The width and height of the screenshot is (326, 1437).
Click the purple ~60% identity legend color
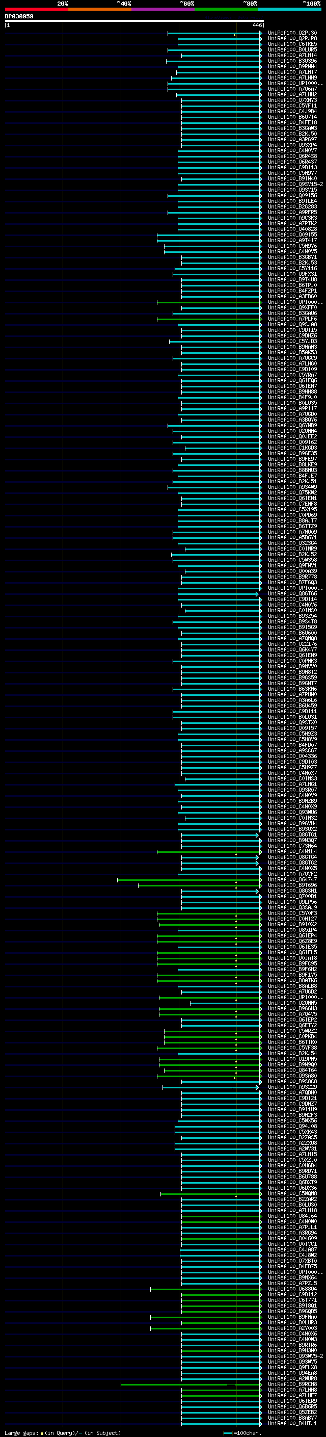point(162,9)
